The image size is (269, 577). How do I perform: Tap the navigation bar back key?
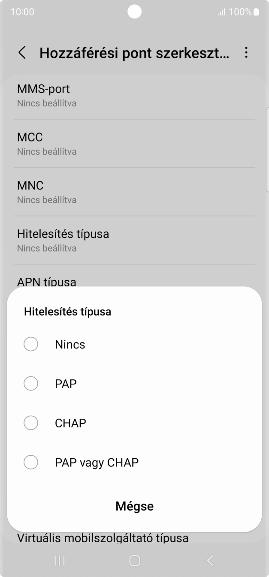coord(210,560)
